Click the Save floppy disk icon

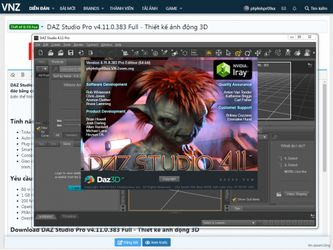tap(71, 53)
